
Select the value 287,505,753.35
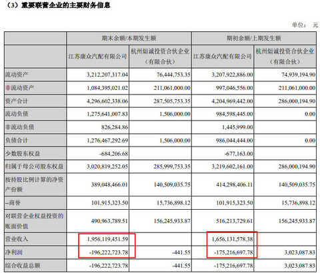tap(172, 101)
